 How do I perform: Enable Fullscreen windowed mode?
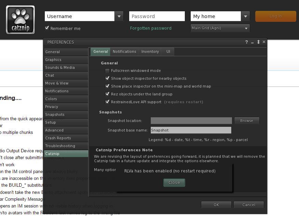click(x=107, y=71)
